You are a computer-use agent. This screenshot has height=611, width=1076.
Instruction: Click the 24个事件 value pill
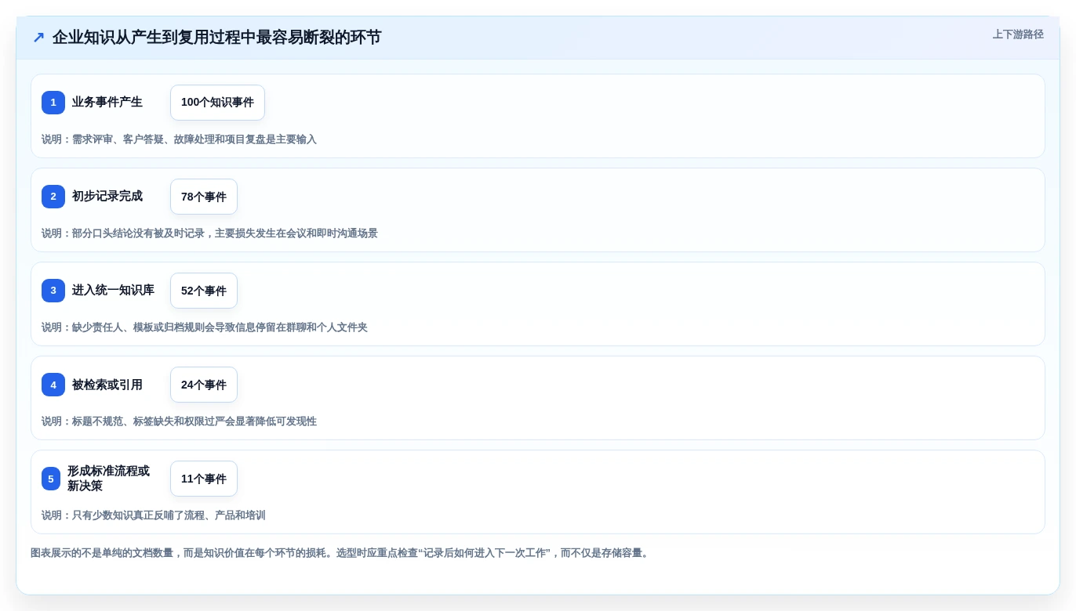(x=204, y=385)
